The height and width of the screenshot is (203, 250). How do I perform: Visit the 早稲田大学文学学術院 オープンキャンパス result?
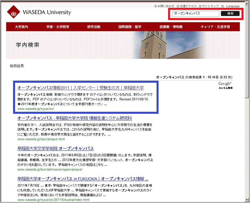point(55,148)
